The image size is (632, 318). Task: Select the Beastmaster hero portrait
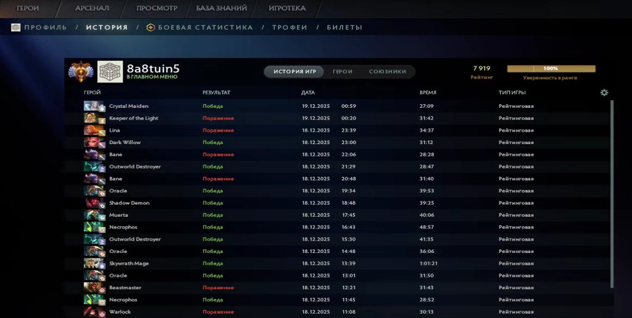93,287
